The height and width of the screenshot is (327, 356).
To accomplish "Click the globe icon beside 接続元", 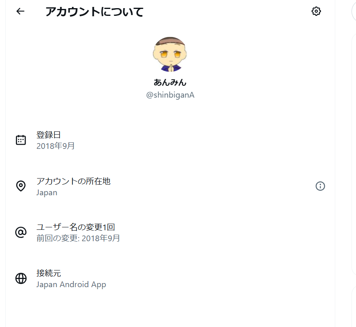I will pos(21,278).
